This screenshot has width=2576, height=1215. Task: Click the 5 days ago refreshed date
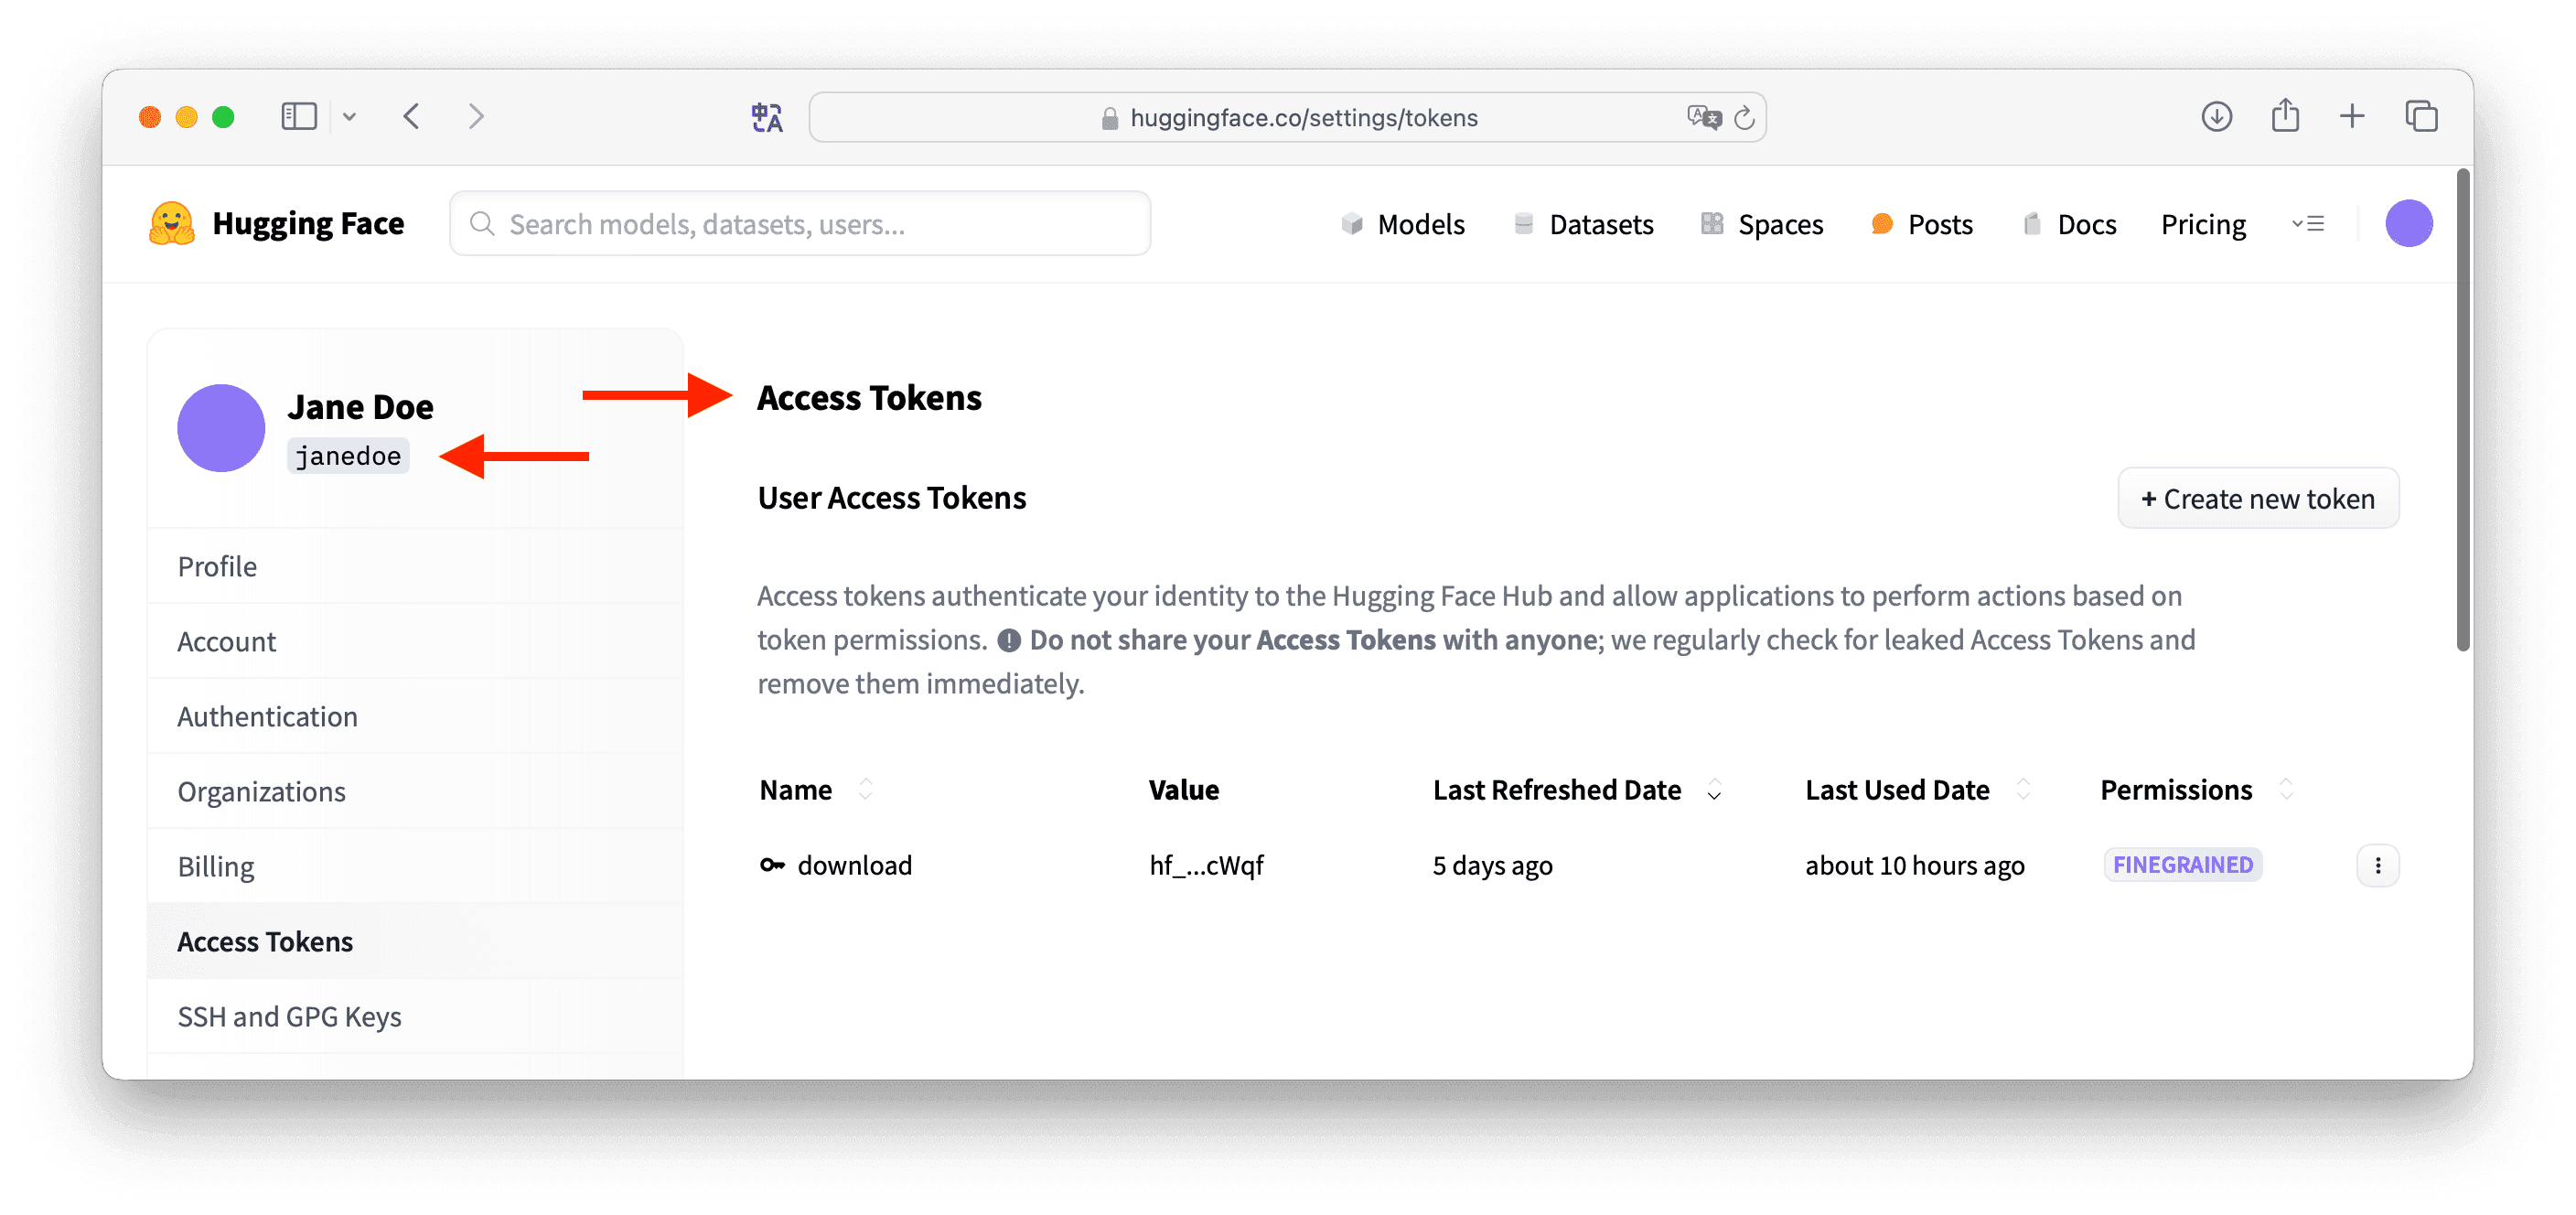(x=1492, y=865)
